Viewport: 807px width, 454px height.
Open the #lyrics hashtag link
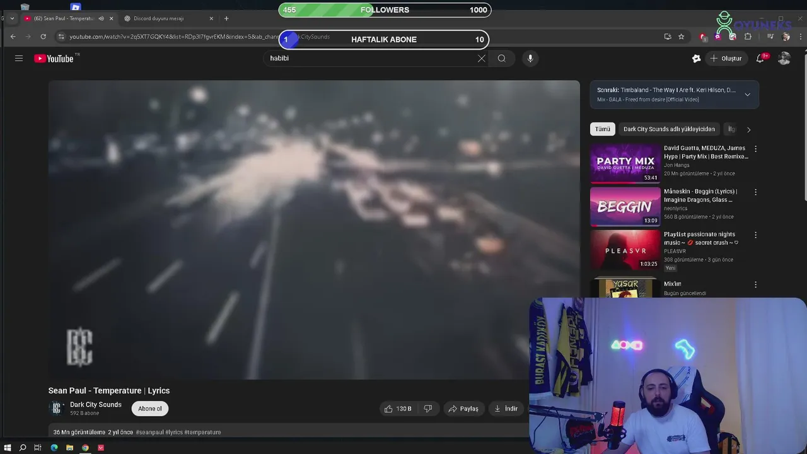click(x=174, y=433)
